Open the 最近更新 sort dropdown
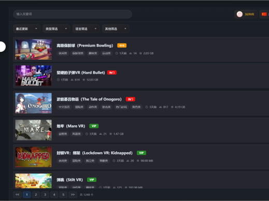The width and height of the screenshot is (269, 201). [26, 28]
